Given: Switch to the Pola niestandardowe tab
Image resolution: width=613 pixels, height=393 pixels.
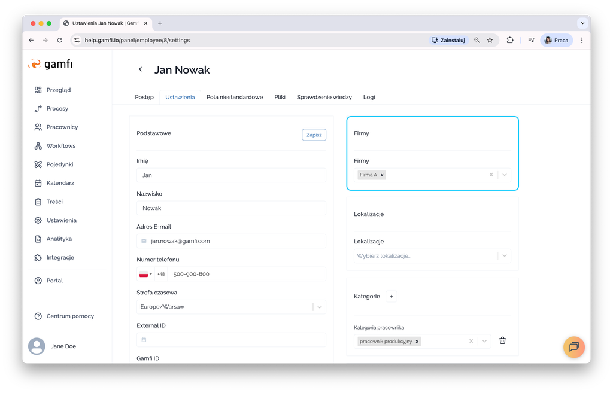Looking at the screenshot, I should [235, 97].
